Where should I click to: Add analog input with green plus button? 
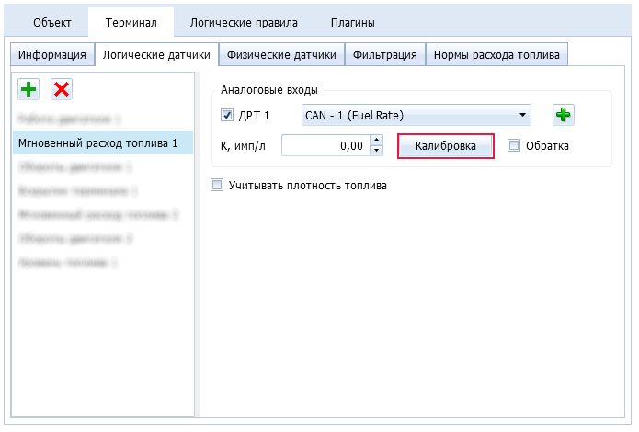563,115
